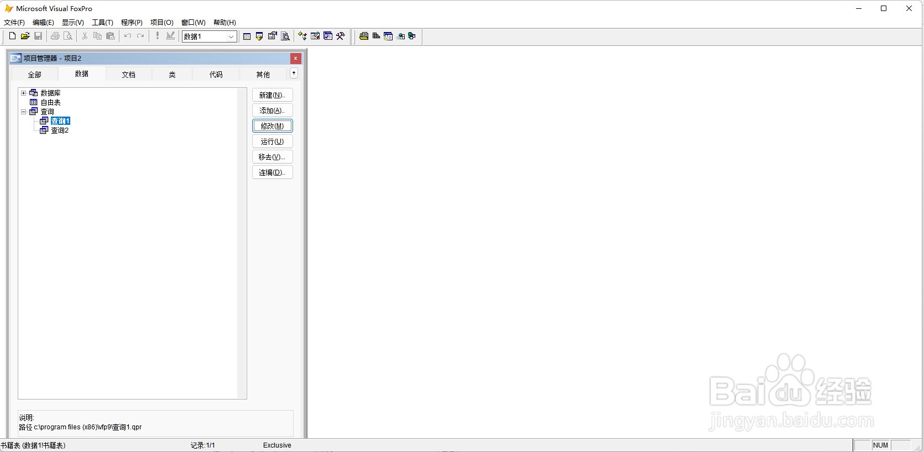Screen dimensions: 924x452
Task: Switch to the 其他 tab
Action: click(x=263, y=75)
